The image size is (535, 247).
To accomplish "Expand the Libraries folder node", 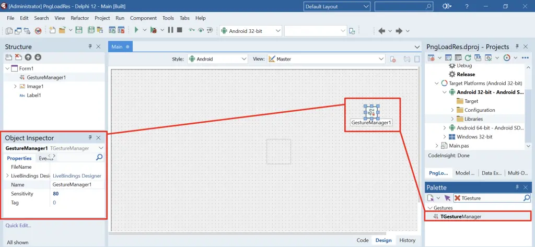I will coord(452,119).
